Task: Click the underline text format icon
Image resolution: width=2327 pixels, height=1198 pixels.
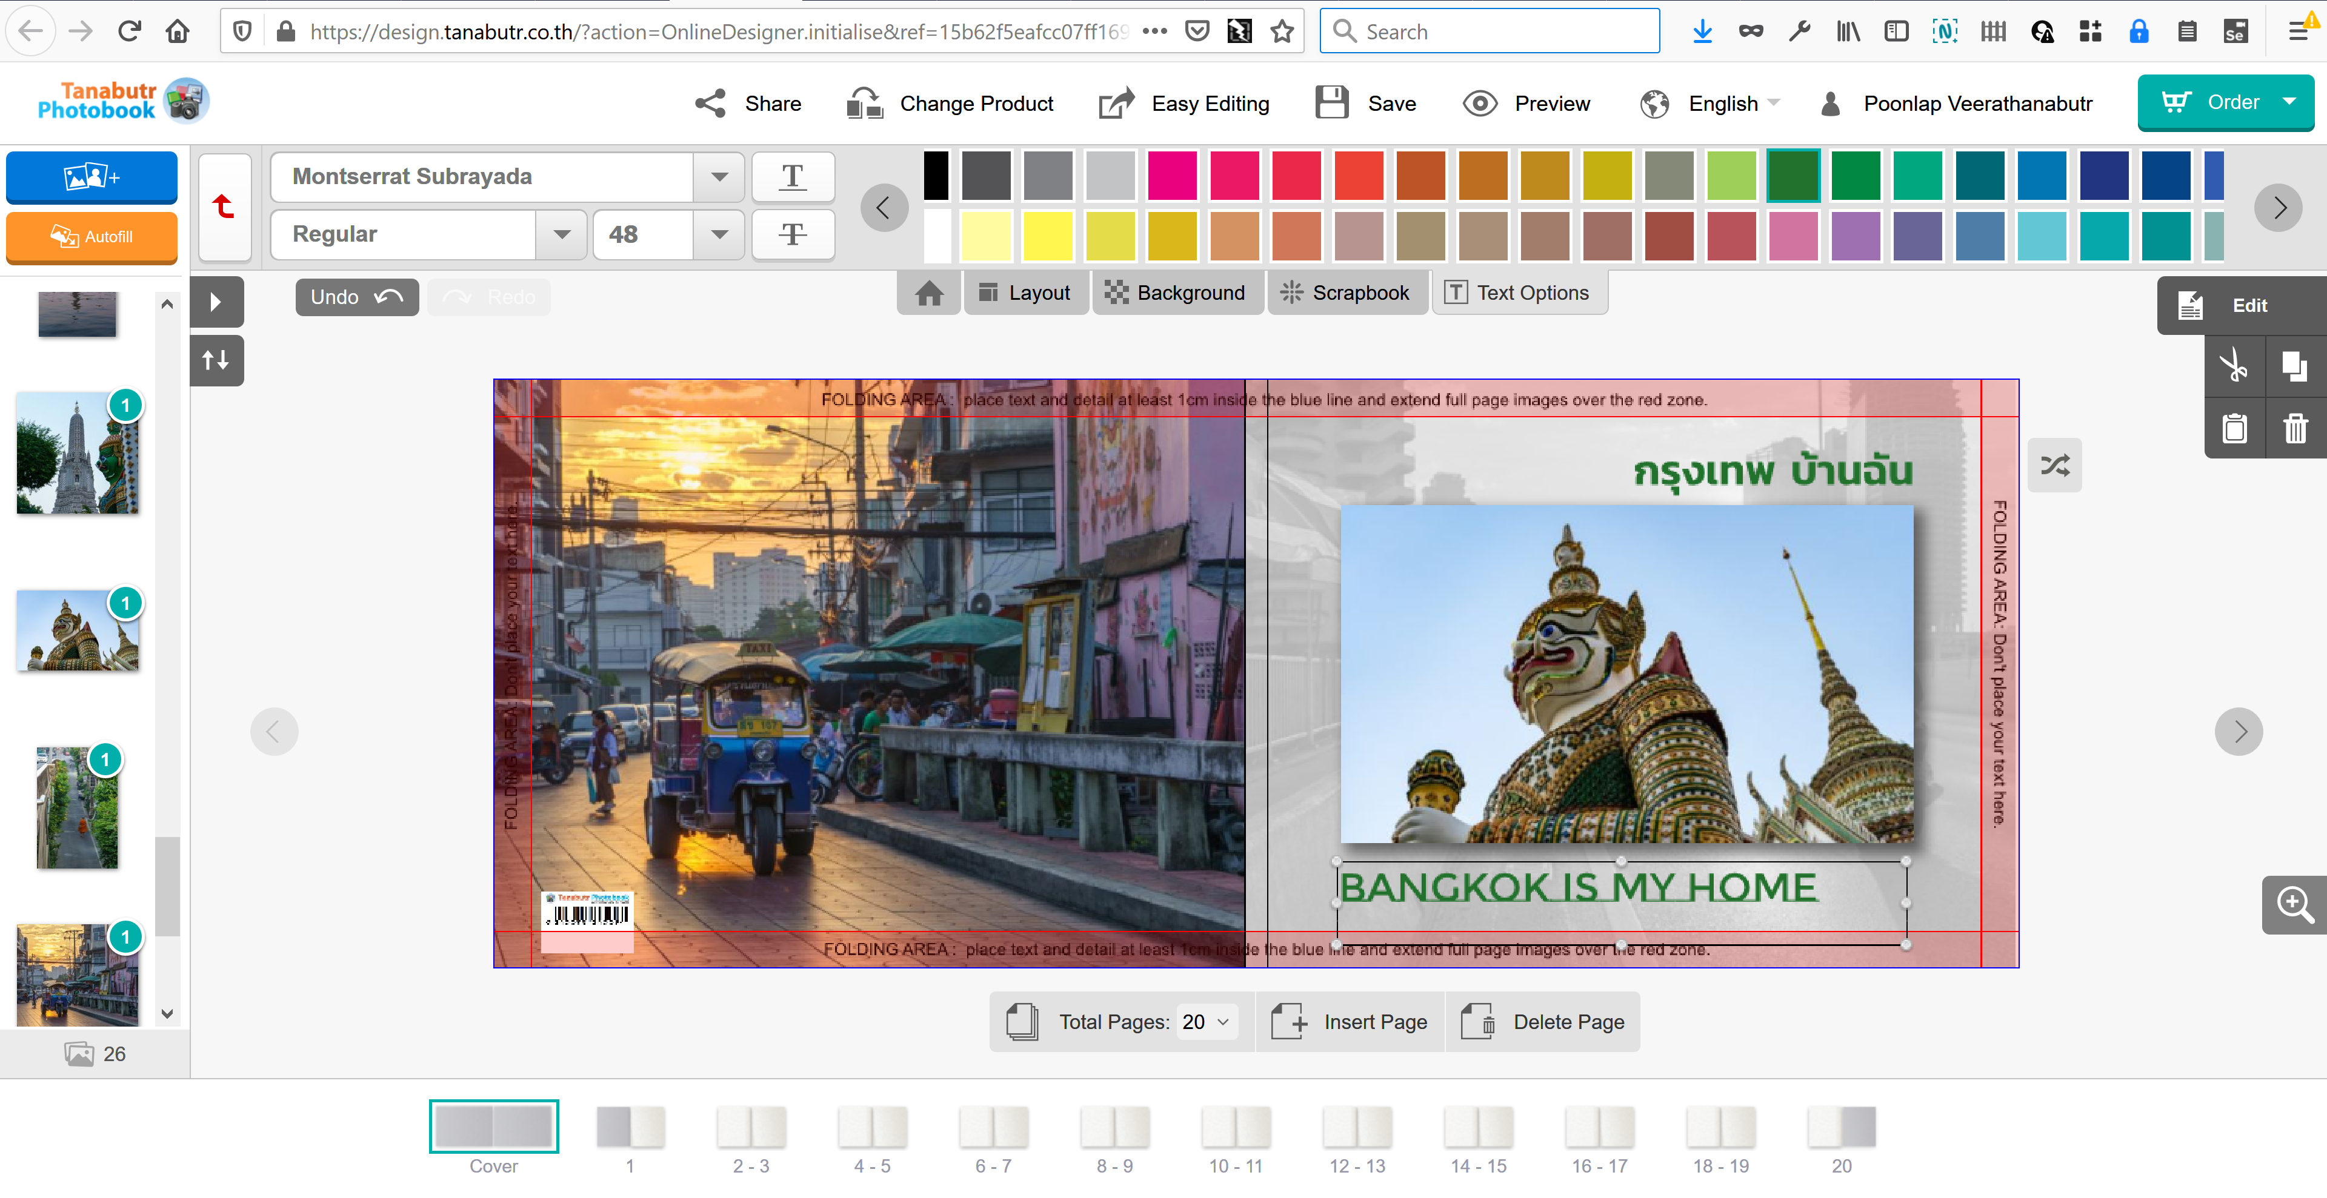Action: 792,177
